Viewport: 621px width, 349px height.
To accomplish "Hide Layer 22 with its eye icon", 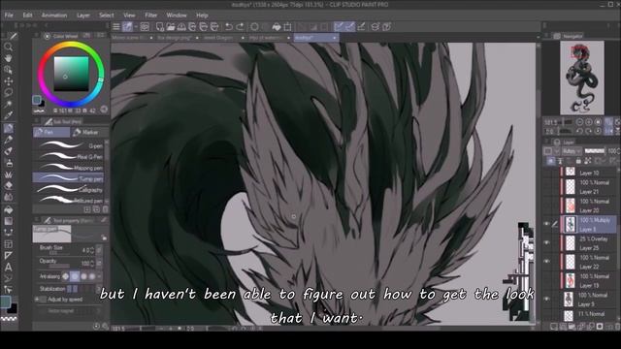I will pos(546,262).
